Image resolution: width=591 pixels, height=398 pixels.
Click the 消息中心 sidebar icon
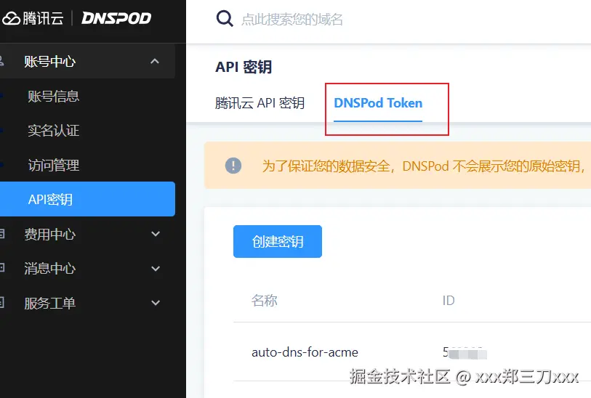(2, 268)
